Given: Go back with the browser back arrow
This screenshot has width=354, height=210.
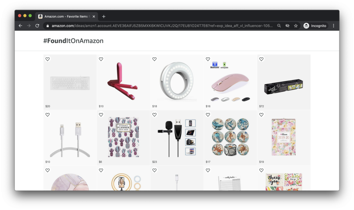Looking at the screenshot, I should coord(20,26).
